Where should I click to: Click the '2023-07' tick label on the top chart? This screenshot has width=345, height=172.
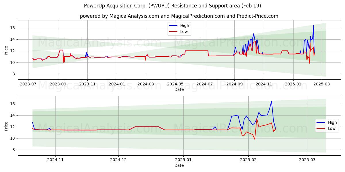click(28, 84)
